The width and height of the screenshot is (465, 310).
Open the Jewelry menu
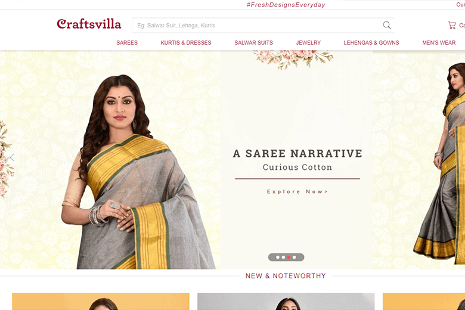(308, 43)
